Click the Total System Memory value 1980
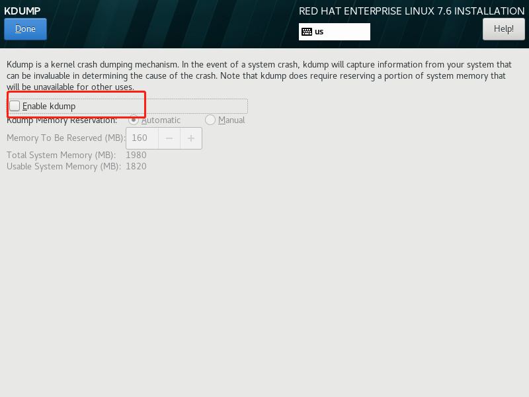529x397 pixels. 136,155
